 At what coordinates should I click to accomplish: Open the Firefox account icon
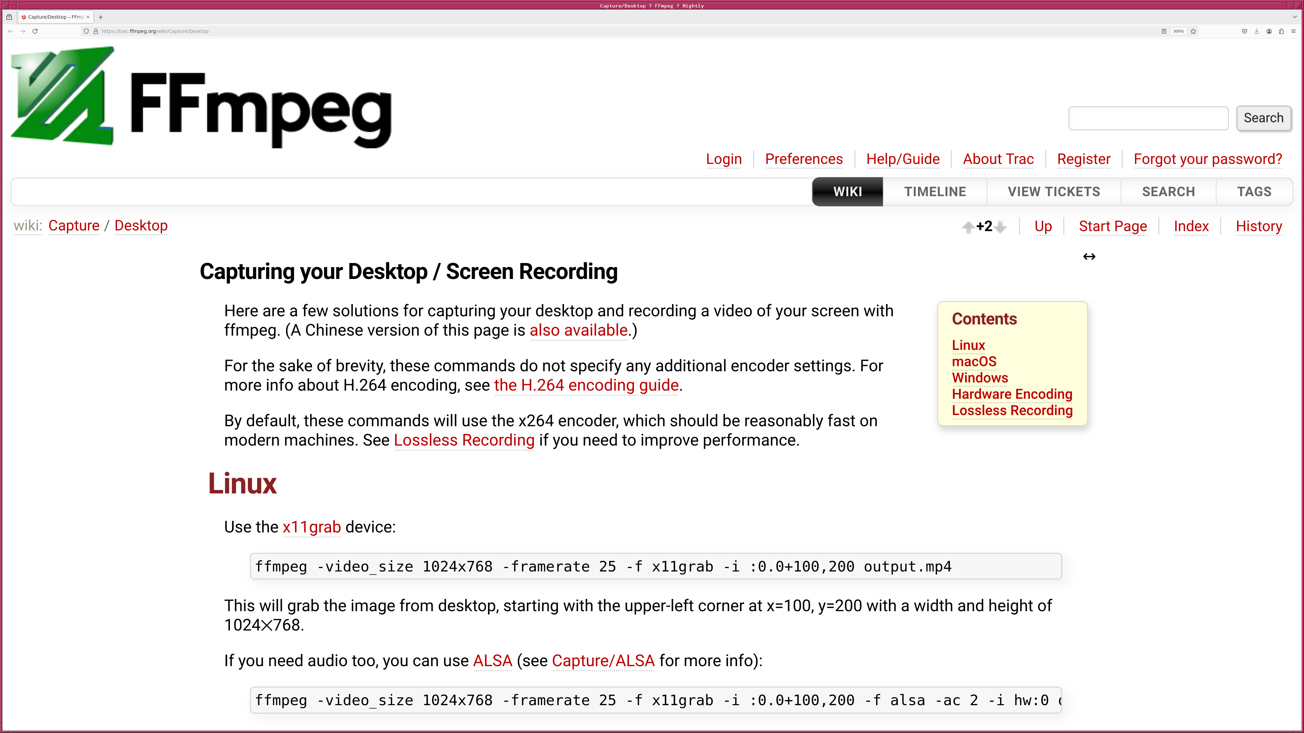pos(1269,31)
